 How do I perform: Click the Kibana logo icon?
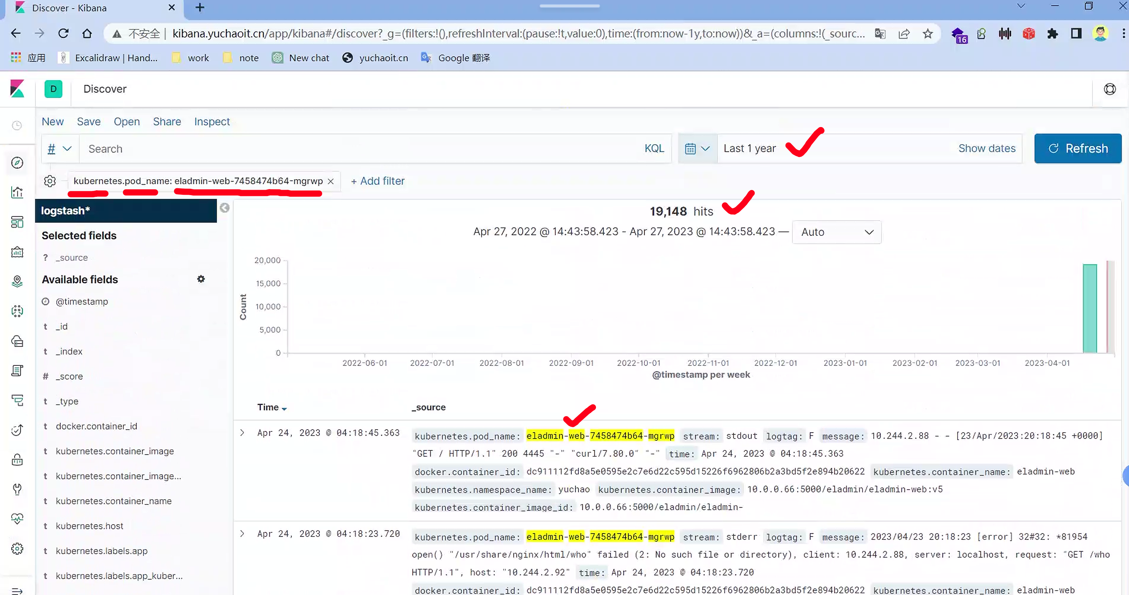tap(17, 89)
